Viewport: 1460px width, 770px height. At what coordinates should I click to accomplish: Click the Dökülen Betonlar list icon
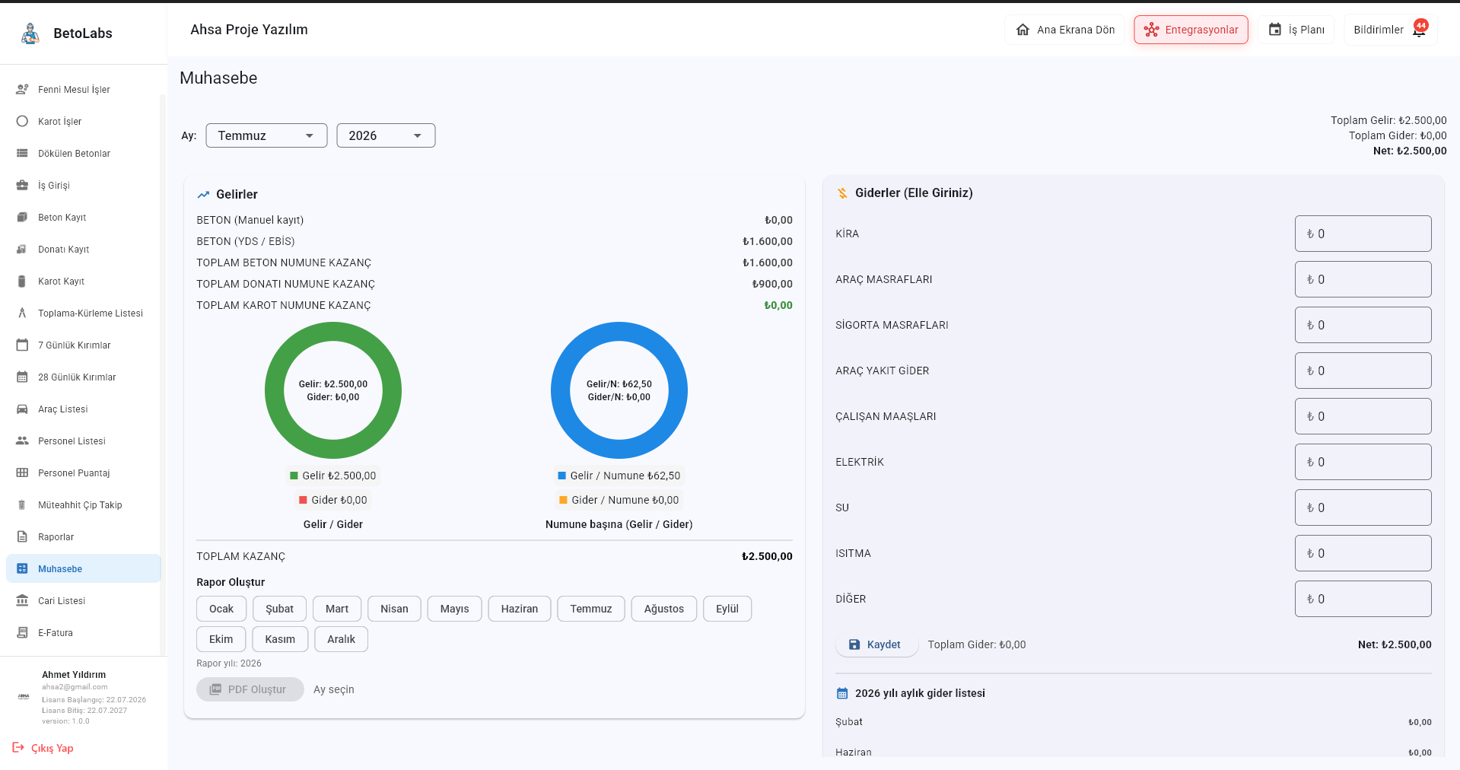pos(22,153)
